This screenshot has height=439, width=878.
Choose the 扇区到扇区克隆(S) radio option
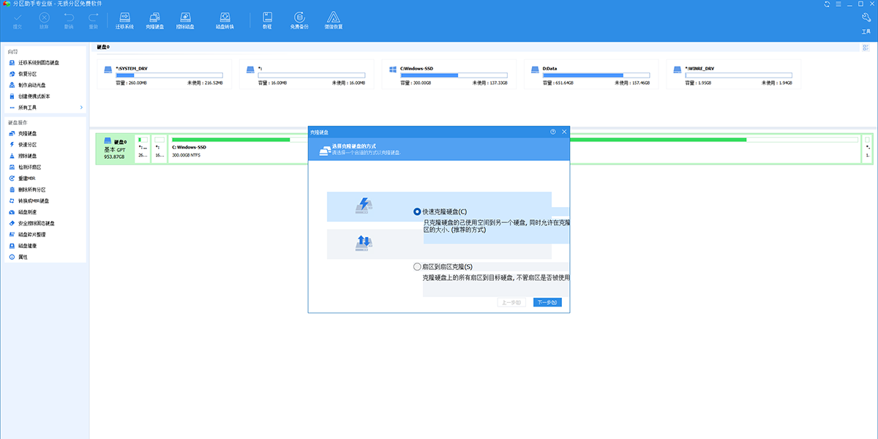coord(418,267)
